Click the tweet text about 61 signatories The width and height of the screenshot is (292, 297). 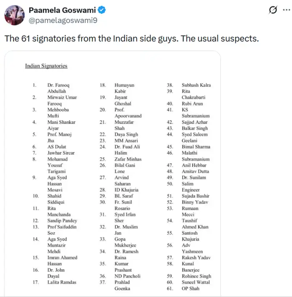tap(131, 38)
